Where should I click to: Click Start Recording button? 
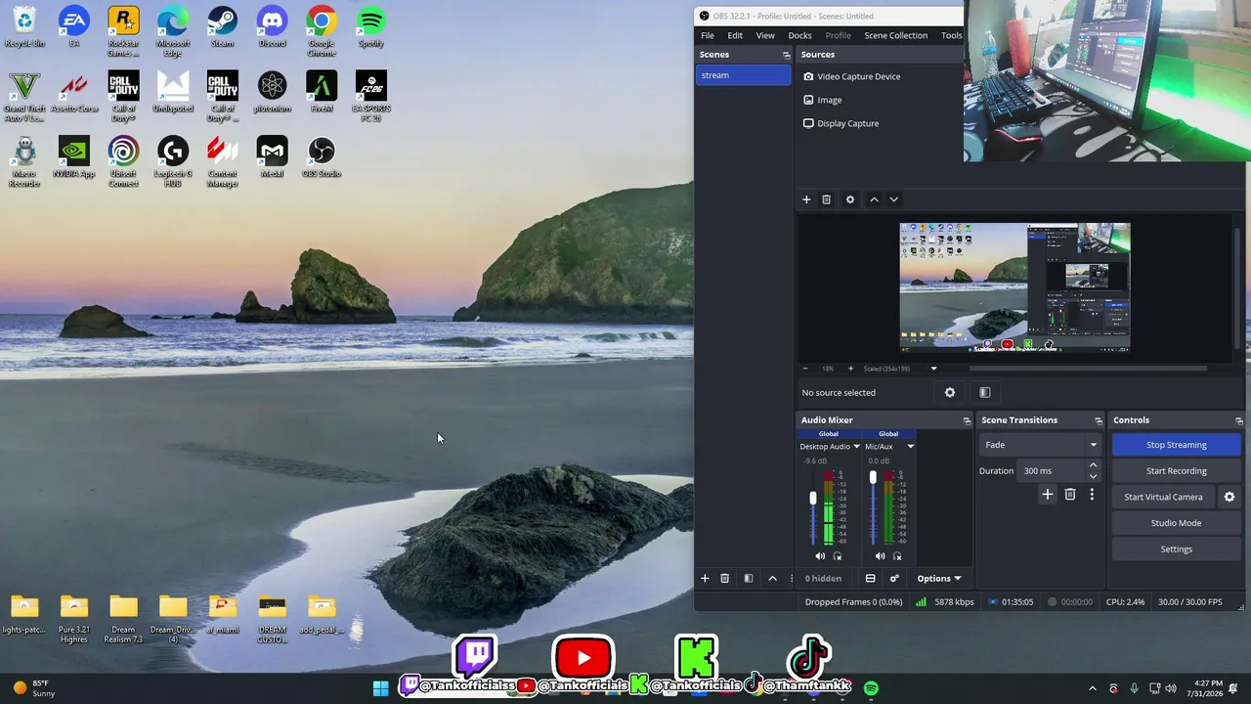tap(1176, 471)
